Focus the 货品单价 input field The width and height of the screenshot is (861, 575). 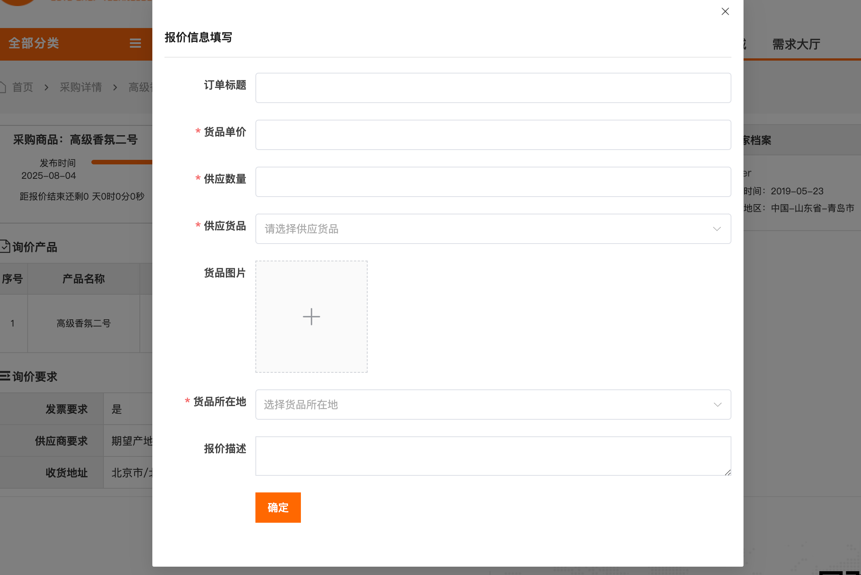[x=493, y=135]
